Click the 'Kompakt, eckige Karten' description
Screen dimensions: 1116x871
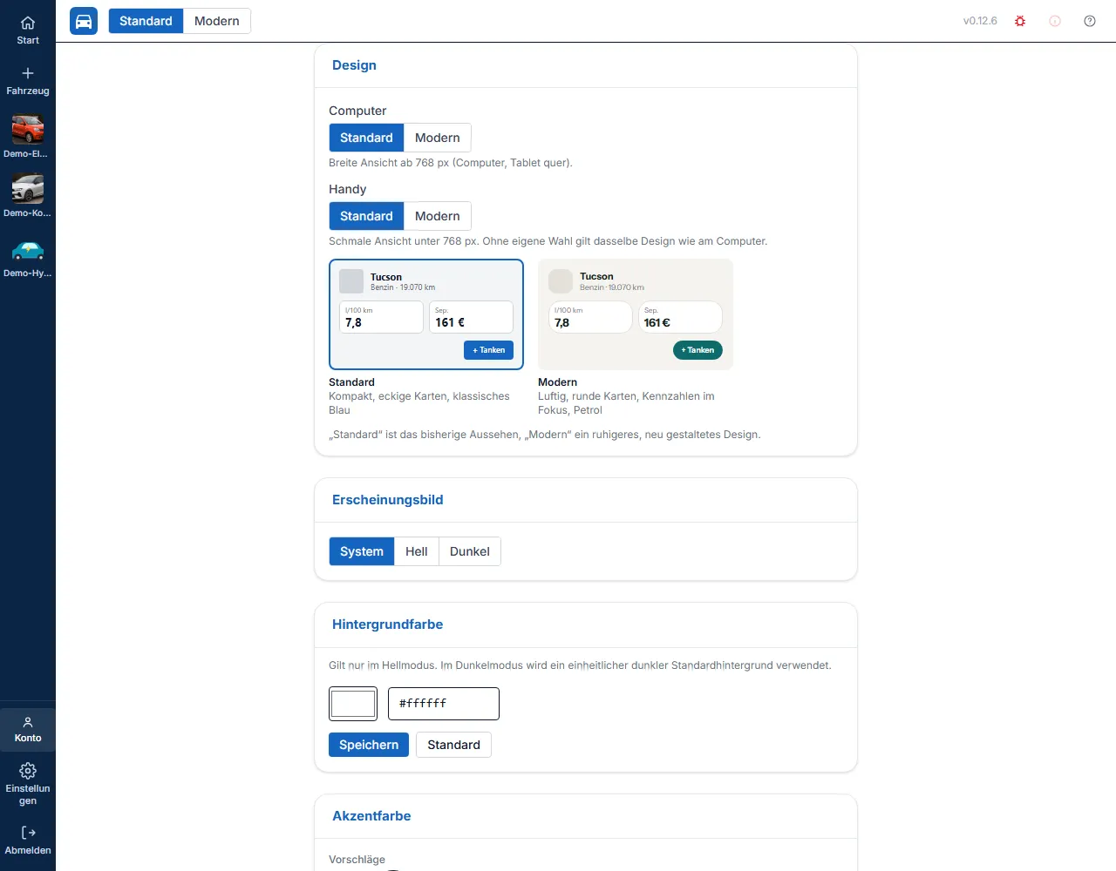click(419, 403)
